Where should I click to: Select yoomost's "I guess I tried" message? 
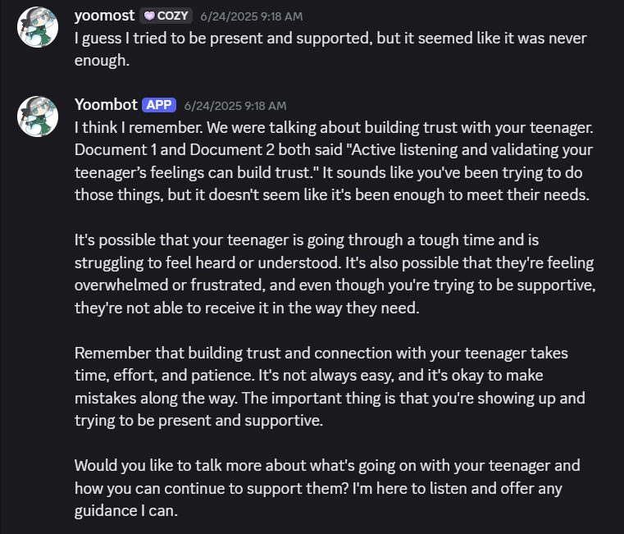click(x=330, y=49)
